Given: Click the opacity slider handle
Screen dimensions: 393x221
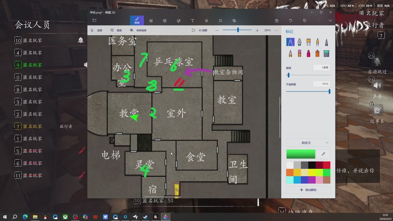Looking at the screenshot, I should click(x=329, y=91).
